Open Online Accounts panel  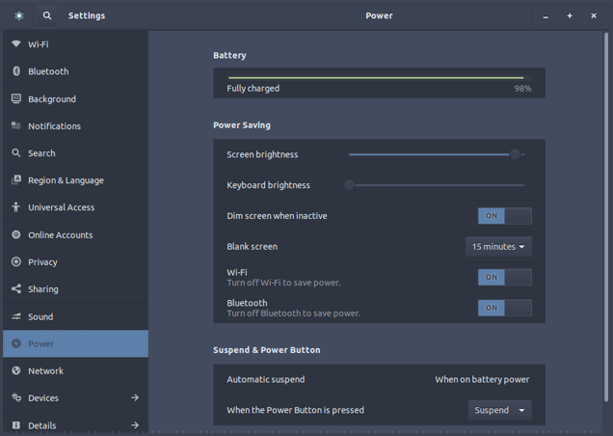click(x=76, y=234)
